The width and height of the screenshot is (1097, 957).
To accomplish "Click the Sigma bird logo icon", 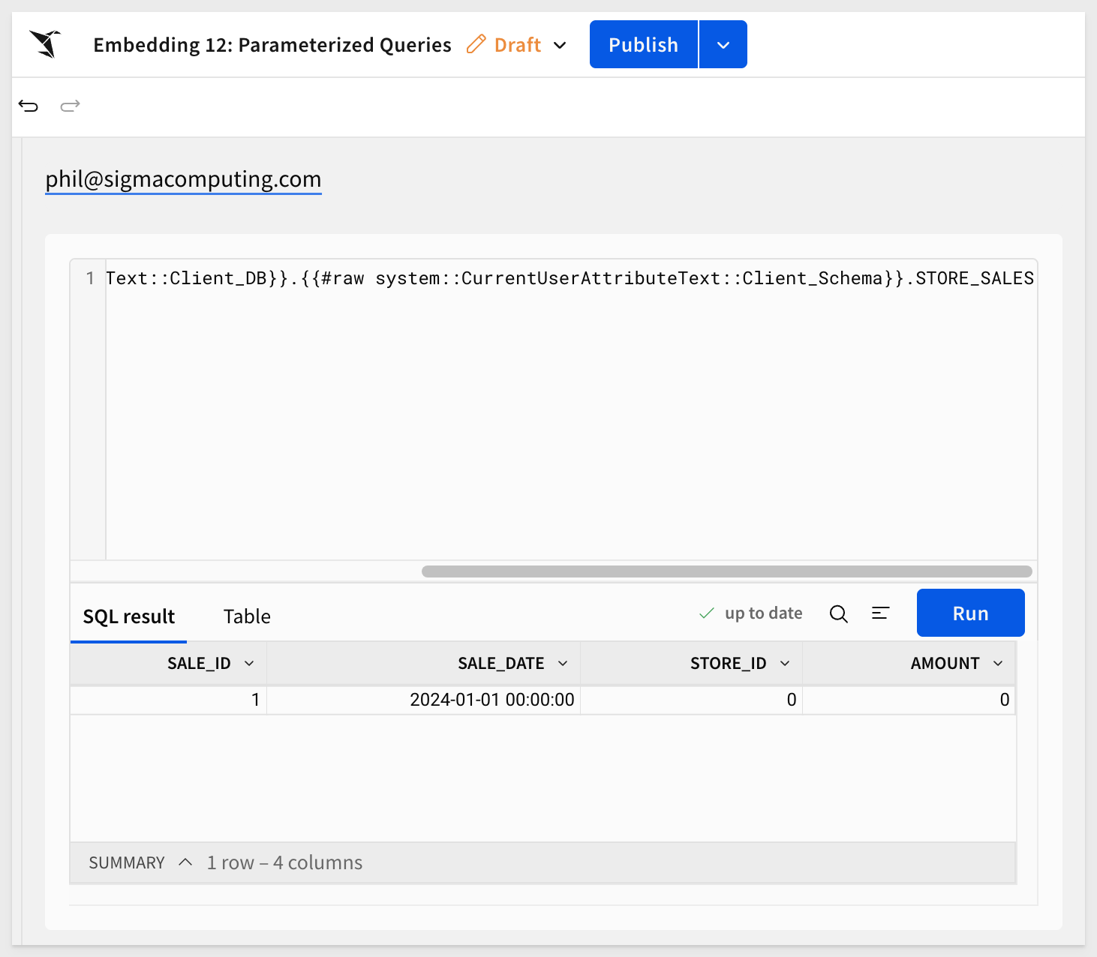I will click(x=45, y=44).
